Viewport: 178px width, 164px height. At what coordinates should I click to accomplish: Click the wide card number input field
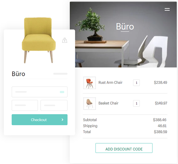[x=39, y=92]
